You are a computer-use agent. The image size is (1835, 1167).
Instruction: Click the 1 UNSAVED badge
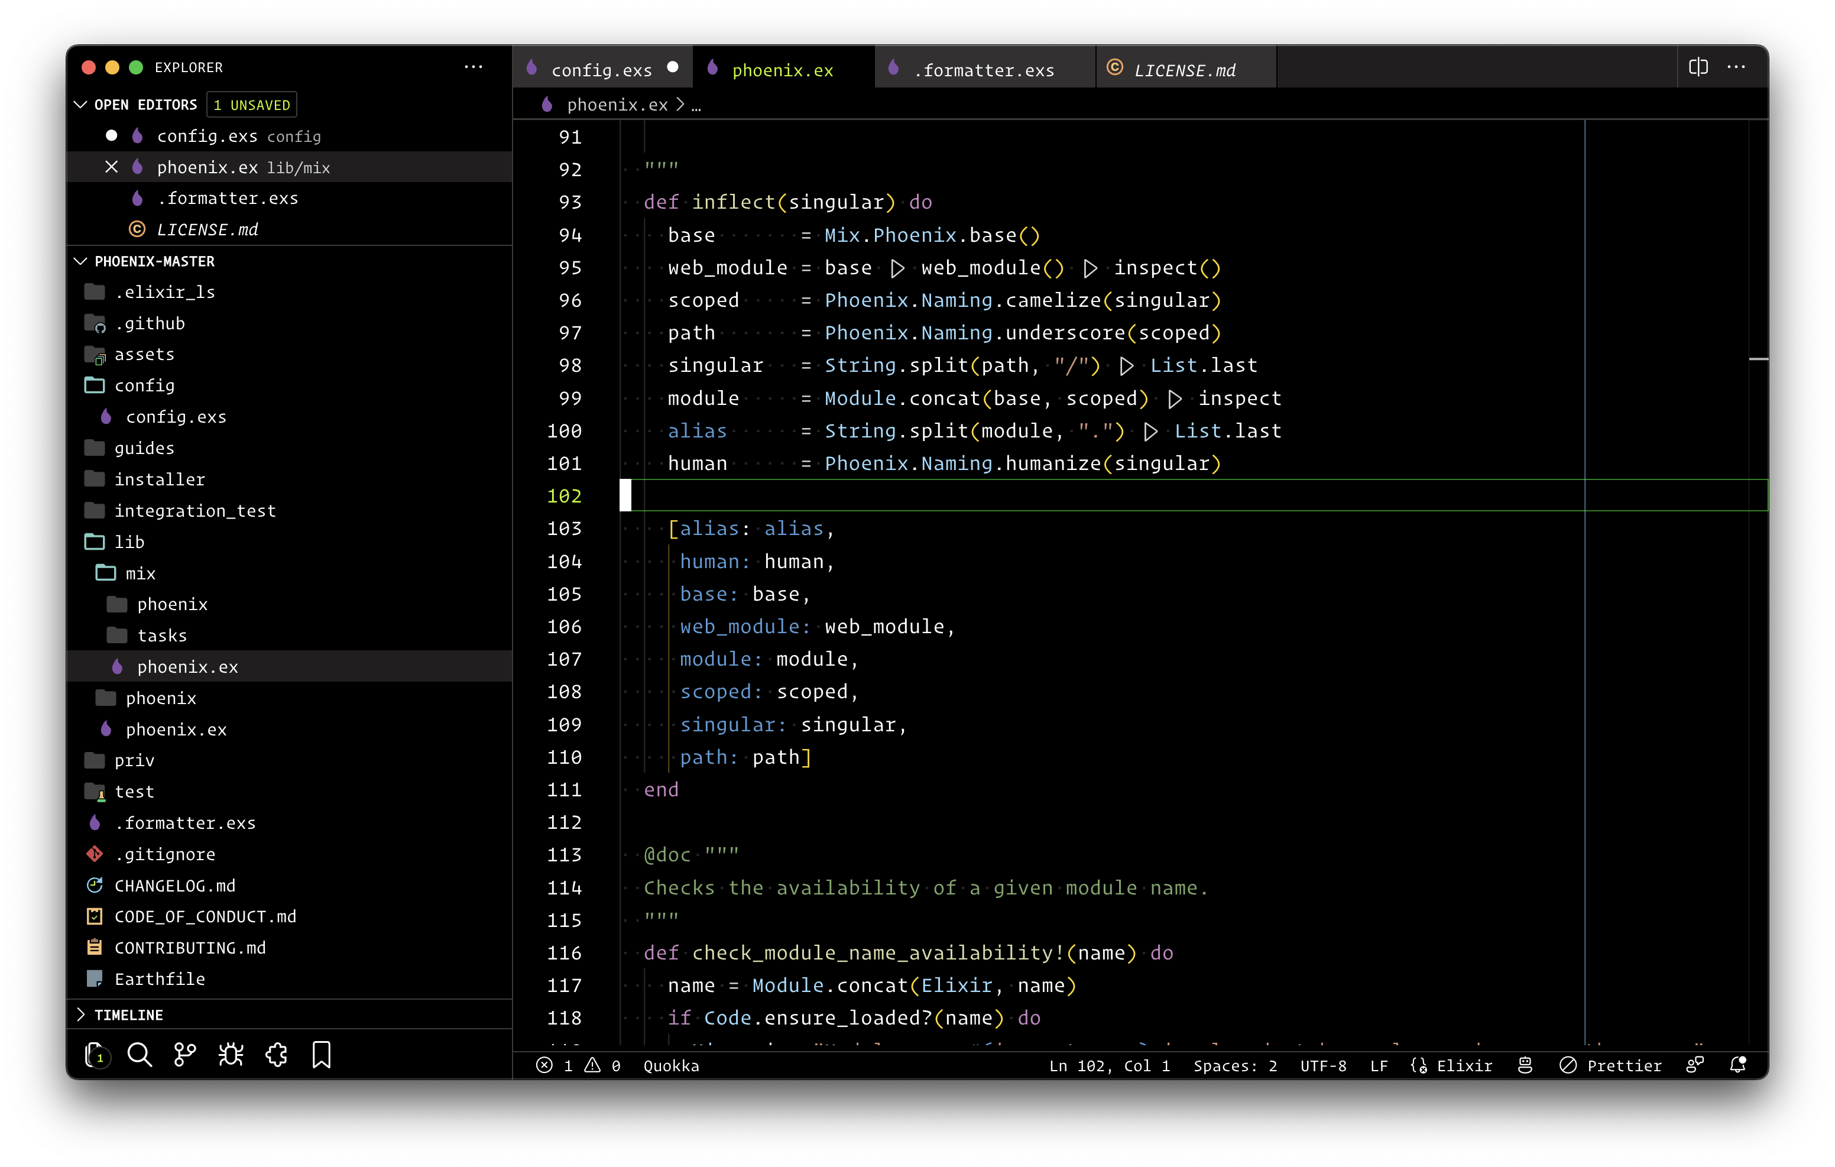coord(251,105)
